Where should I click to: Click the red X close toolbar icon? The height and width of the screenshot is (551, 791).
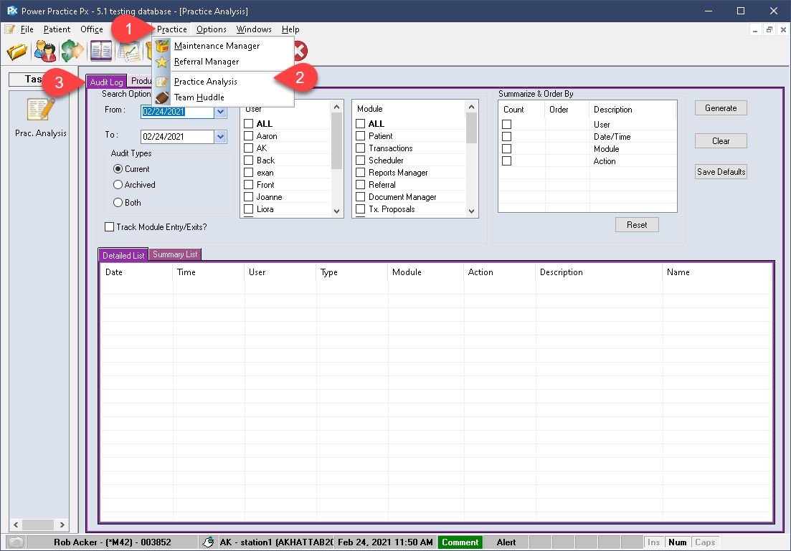pyautogui.click(x=300, y=51)
